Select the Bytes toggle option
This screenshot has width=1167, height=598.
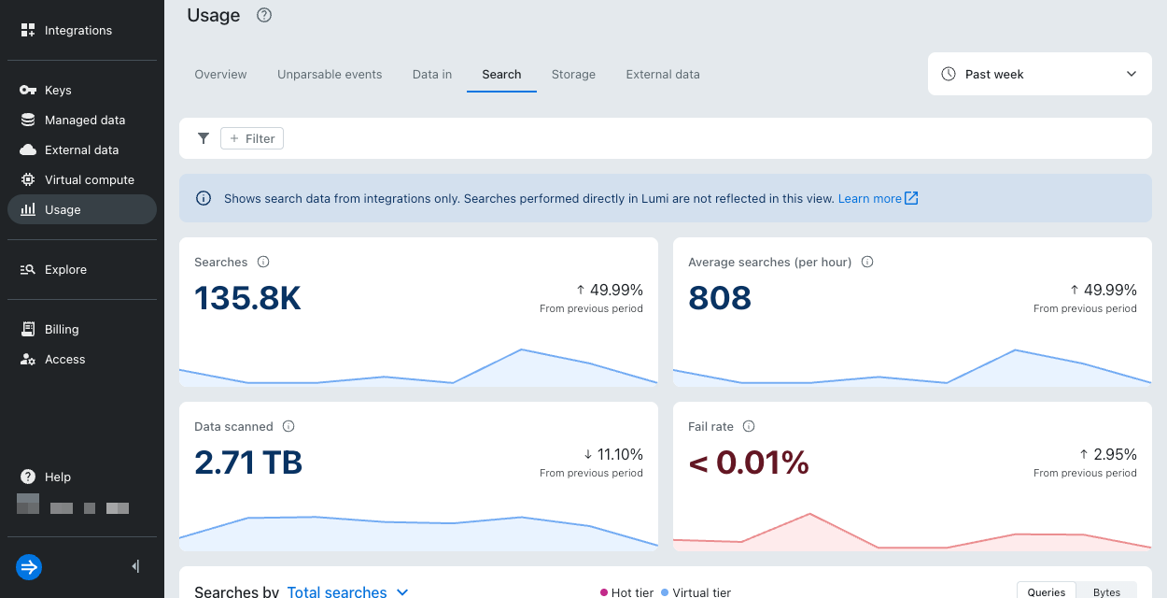[x=1106, y=591]
